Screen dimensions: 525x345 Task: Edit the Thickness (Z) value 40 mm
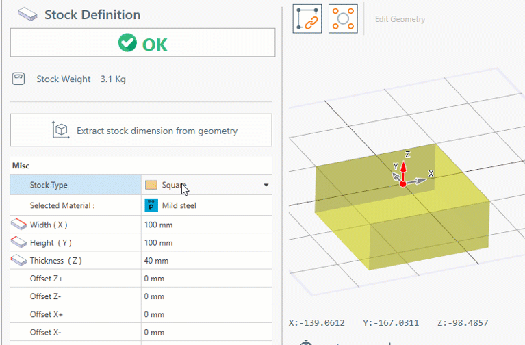click(207, 261)
